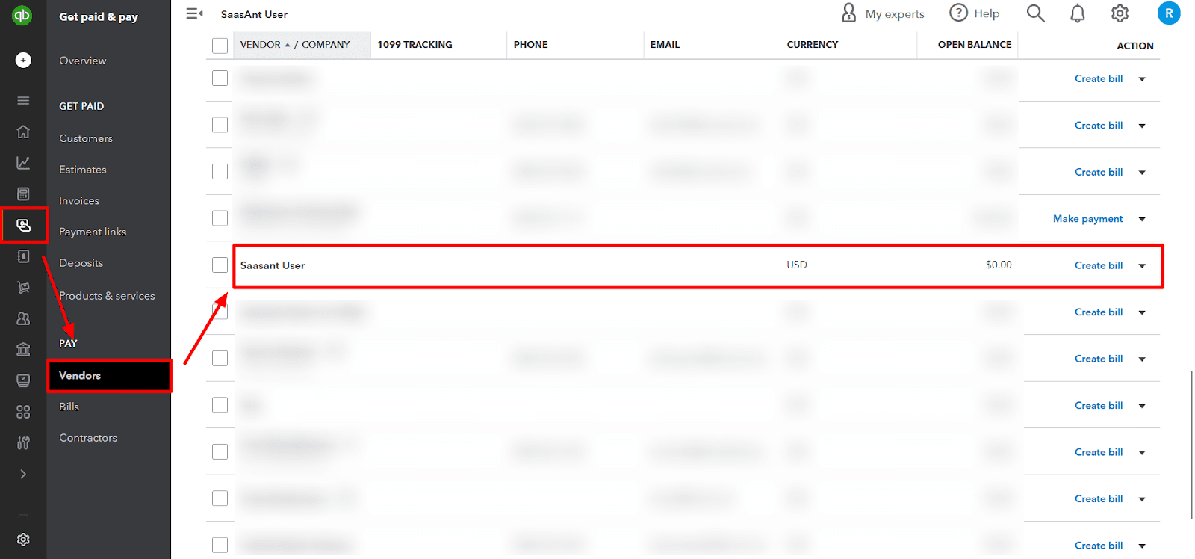The image size is (1195, 559).
Task: Click the PHONE column header
Action: (x=530, y=45)
